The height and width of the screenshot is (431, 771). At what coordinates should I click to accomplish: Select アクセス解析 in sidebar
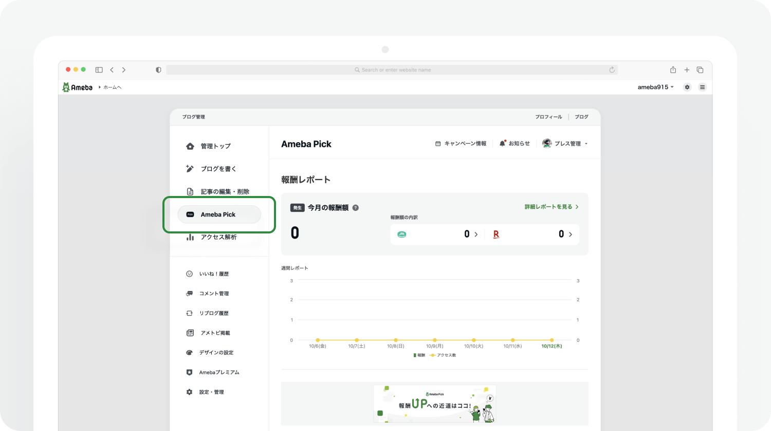click(219, 237)
